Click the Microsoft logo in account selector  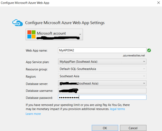coord(31,34)
